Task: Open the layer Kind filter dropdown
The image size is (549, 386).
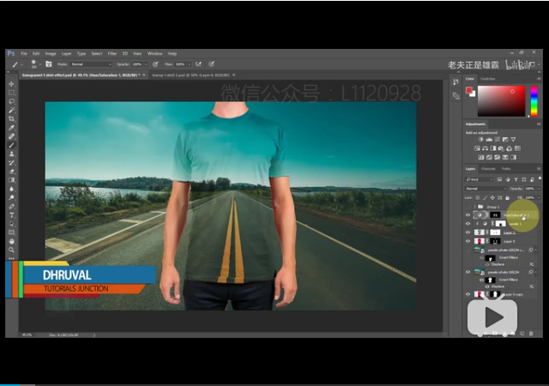Action: 479,179
